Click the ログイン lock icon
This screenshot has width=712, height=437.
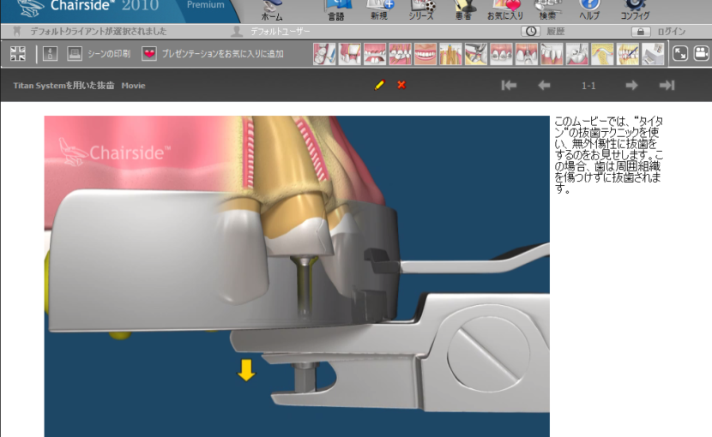pyautogui.click(x=641, y=32)
